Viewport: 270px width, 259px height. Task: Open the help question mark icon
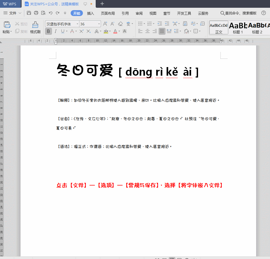(x=263, y=13)
